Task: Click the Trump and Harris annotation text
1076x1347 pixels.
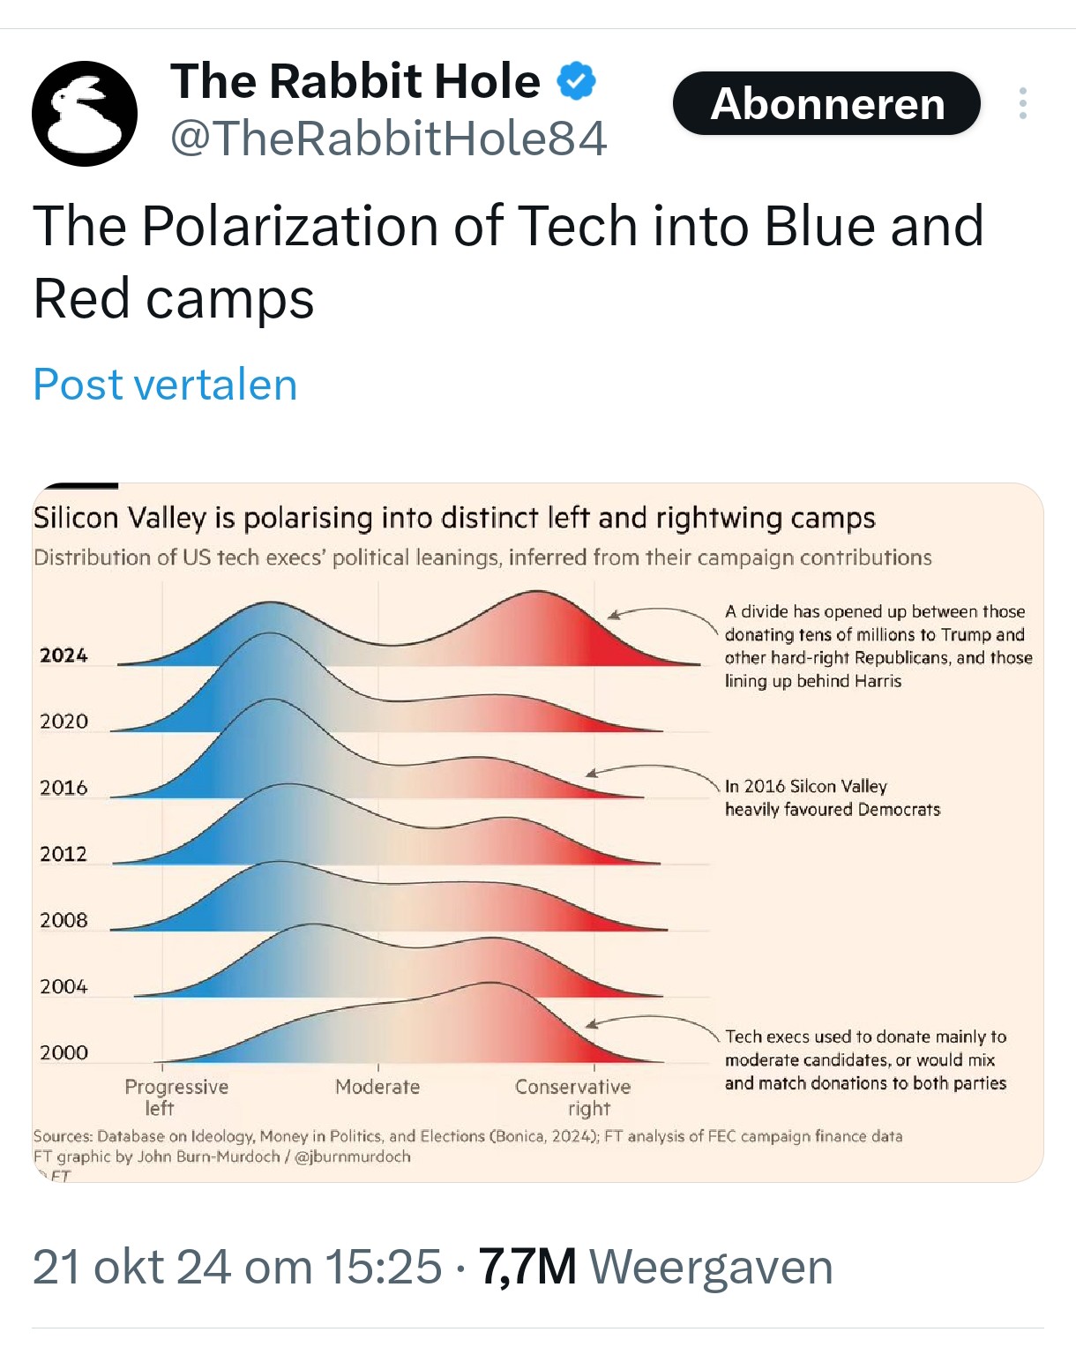Action: click(x=878, y=646)
